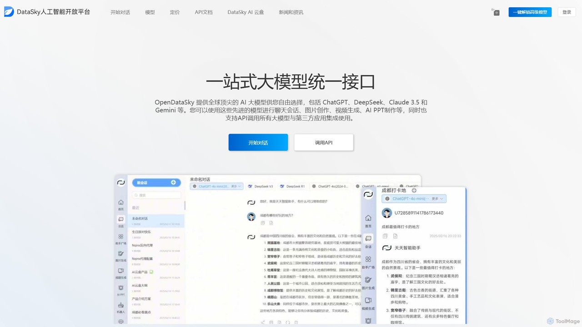Open the 模型 menu item
The height and width of the screenshot is (327, 582).
[x=150, y=12]
